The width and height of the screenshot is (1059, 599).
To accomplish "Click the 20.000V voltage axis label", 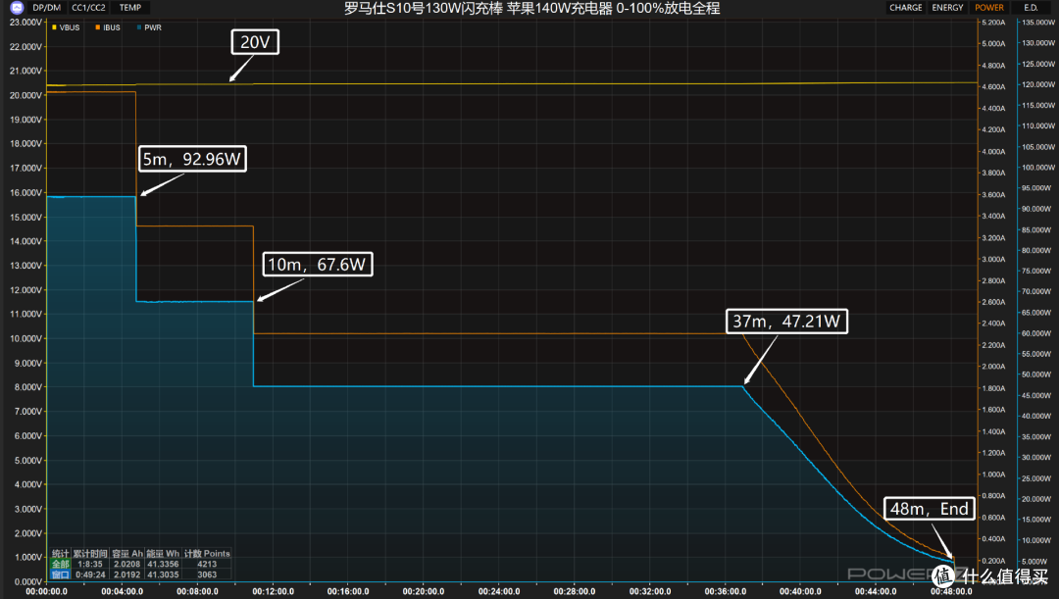I will click(25, 95).
